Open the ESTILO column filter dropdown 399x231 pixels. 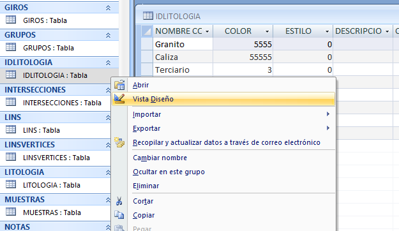327,31
